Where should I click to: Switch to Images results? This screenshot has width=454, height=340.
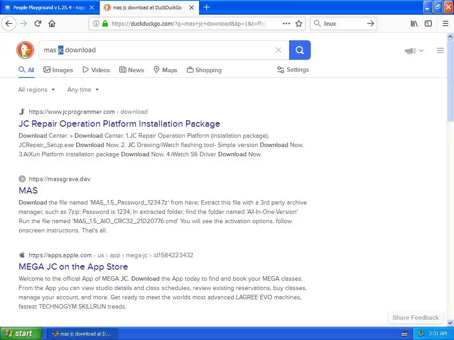[x=58, y=70]
